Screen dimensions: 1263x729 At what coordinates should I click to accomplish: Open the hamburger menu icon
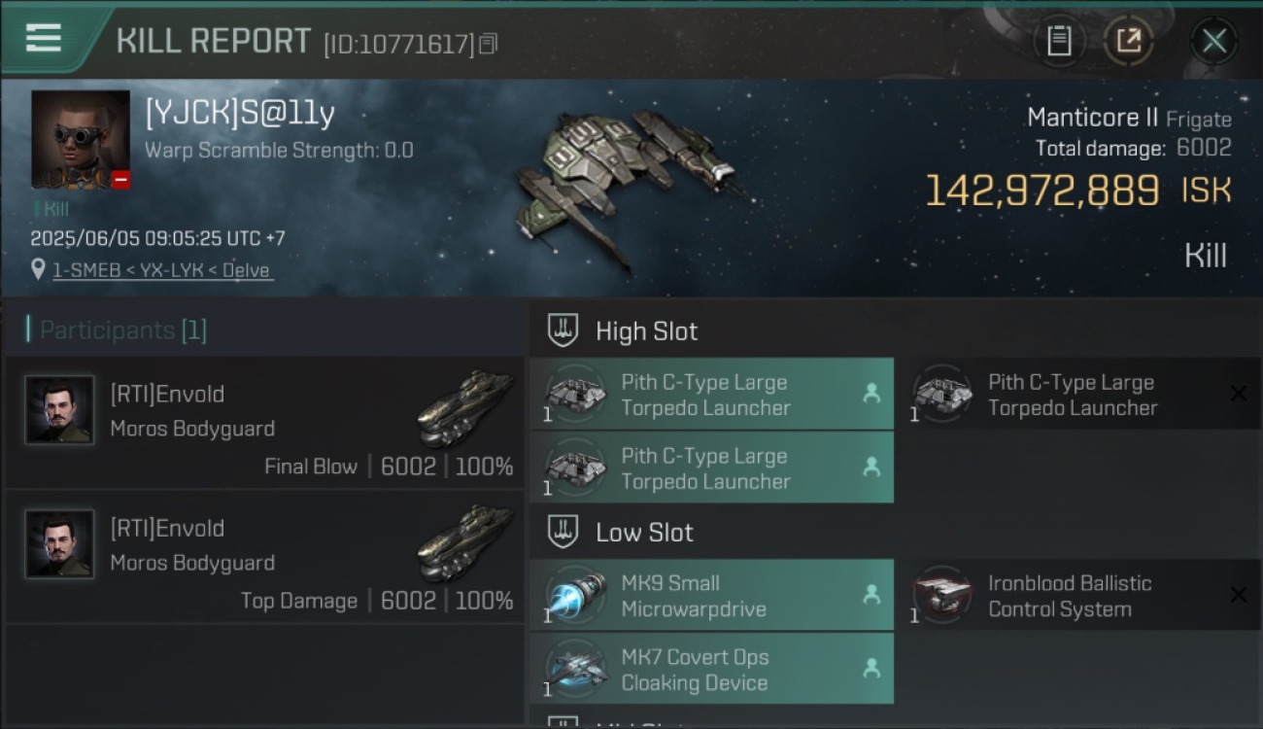pos(44,38)
